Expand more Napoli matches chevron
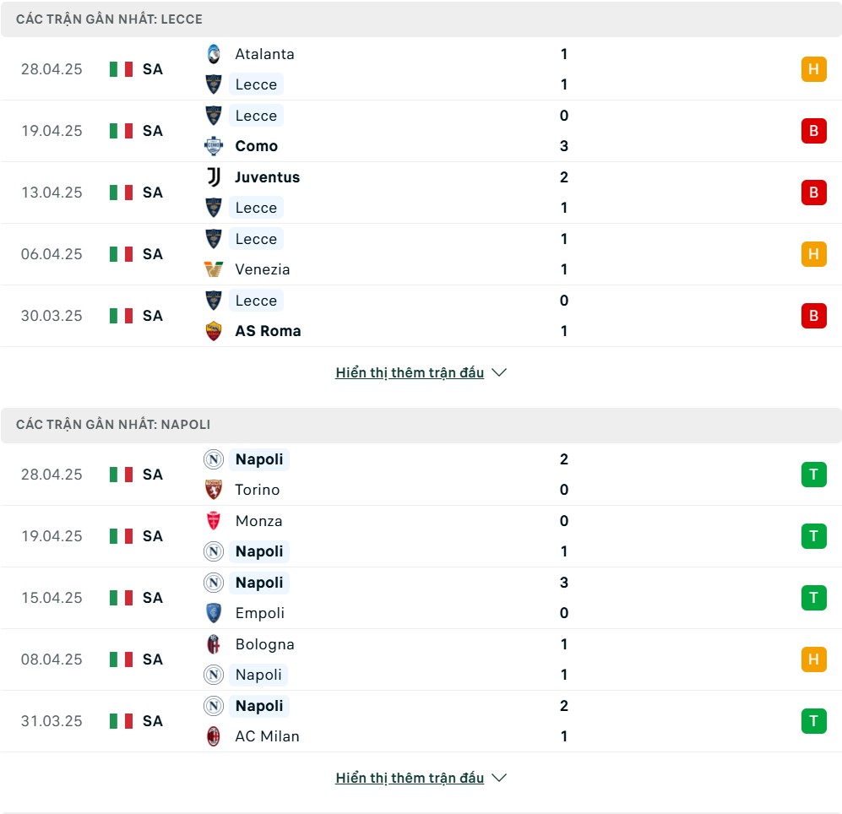Viewport: 842px width, 814px height. pos(499,778)
